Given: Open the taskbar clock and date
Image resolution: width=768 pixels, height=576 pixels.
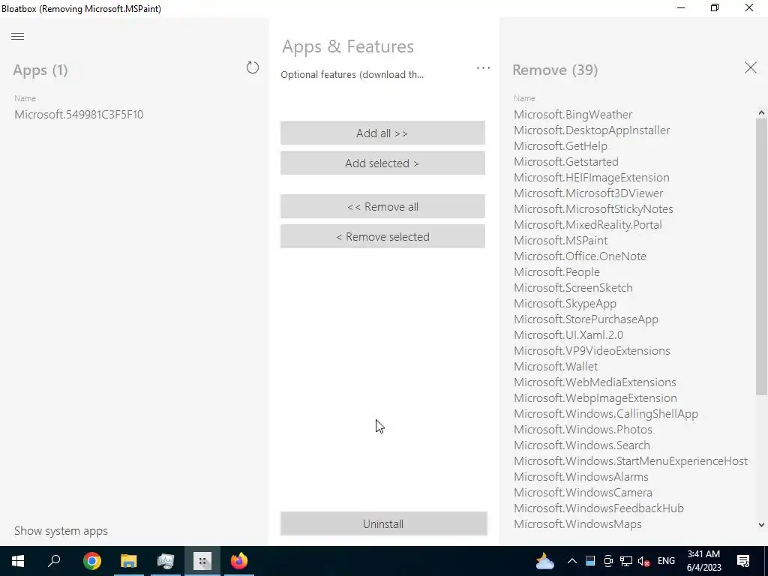Looking at the screenshot, I should click(x=703, y=561).
